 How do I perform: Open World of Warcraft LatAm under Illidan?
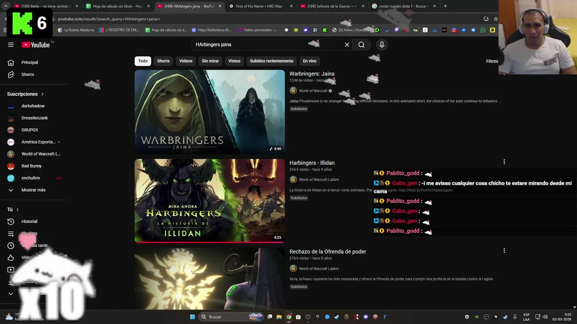tap(319, 180)
